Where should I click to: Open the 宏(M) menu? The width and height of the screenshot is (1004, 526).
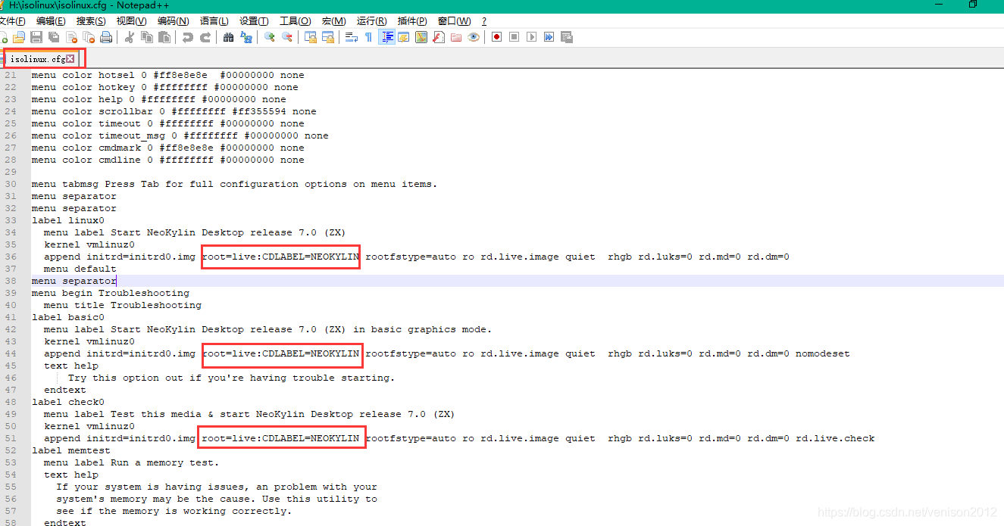pos(333,20)
